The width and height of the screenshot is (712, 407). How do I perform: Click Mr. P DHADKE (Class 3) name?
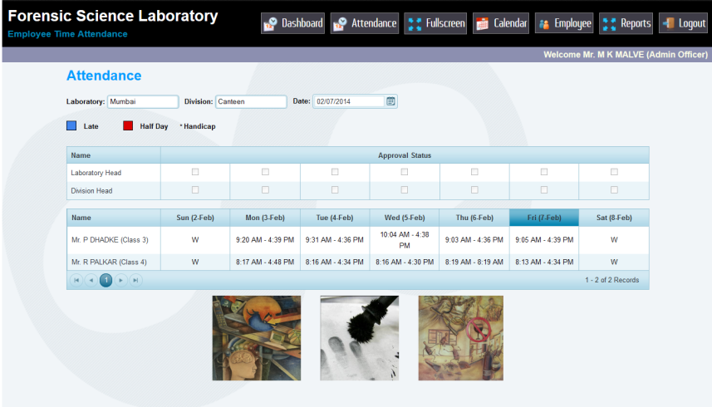(110, 240)
